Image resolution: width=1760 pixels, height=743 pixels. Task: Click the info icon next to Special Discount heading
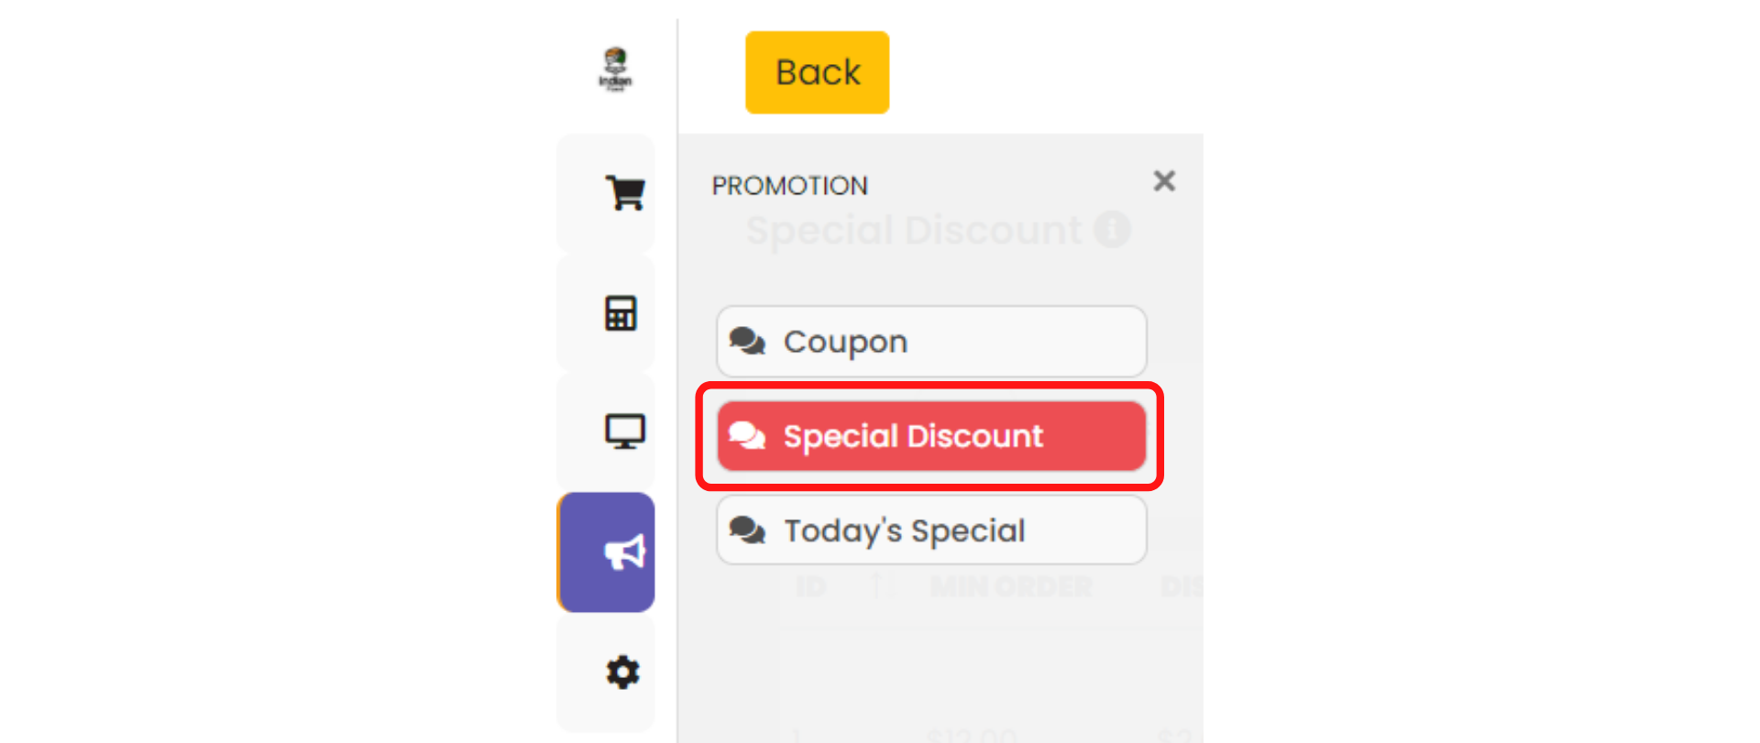tap(1112, 229)
